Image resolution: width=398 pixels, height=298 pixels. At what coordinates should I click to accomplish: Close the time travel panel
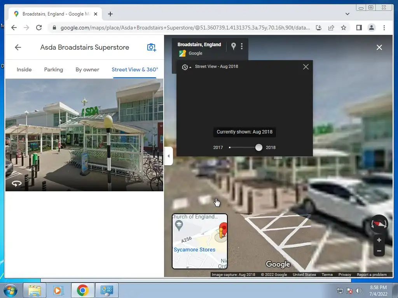pyautogui.click(x=306, y=67)
